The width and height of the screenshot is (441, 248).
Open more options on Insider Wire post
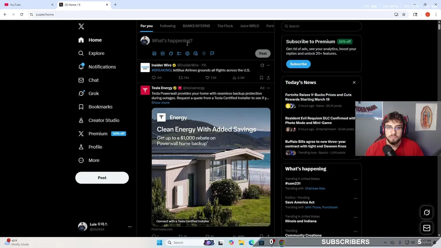[268, 65]
